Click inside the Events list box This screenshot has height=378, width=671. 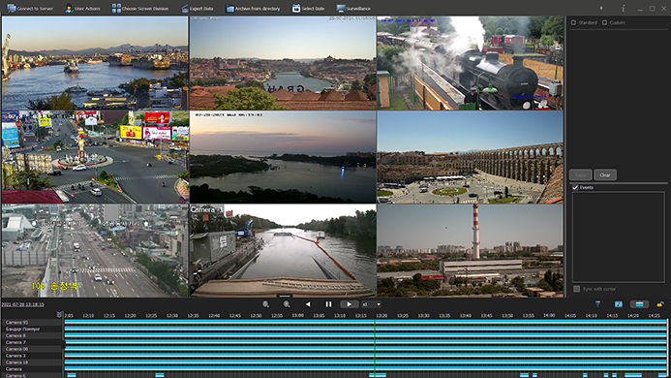(619, 237)
